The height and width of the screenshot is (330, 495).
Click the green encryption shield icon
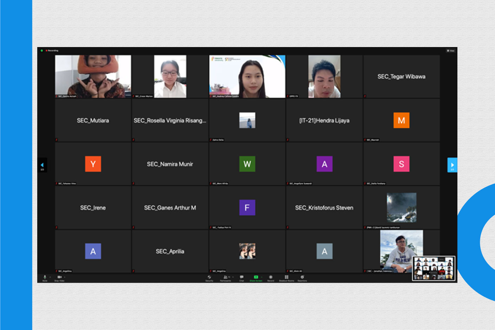42,51
